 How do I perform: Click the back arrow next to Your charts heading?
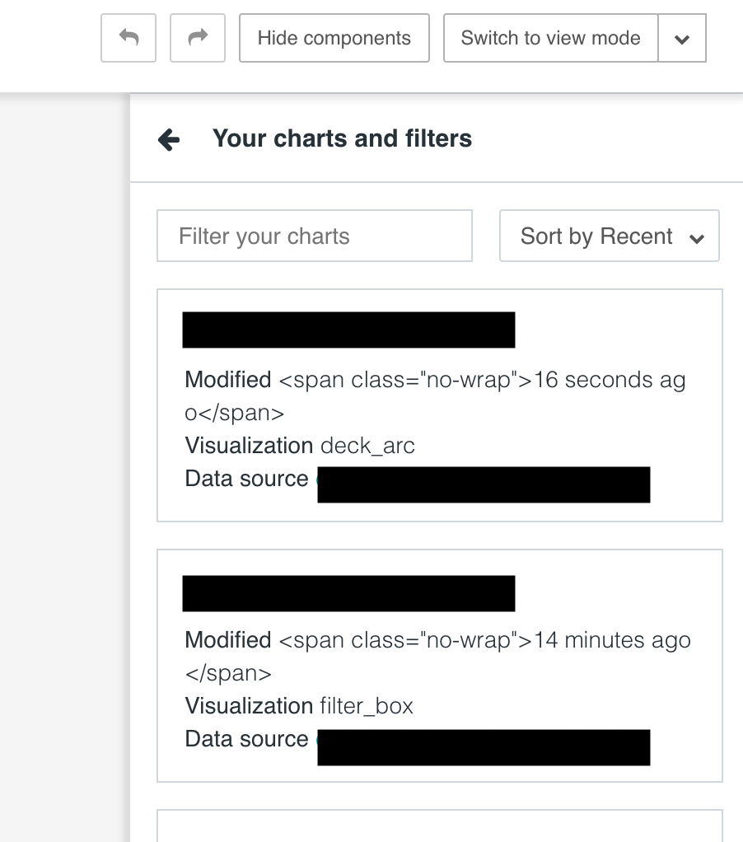[168, 139]
